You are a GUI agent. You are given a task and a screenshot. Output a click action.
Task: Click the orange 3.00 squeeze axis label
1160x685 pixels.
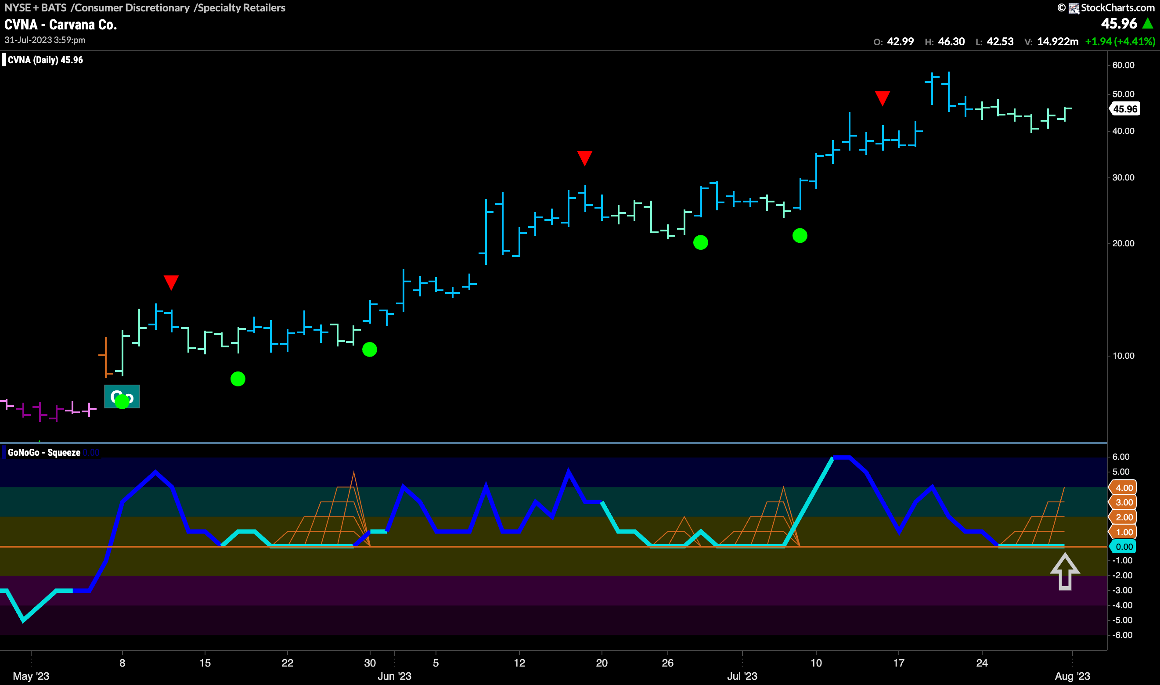[1123, 502]
